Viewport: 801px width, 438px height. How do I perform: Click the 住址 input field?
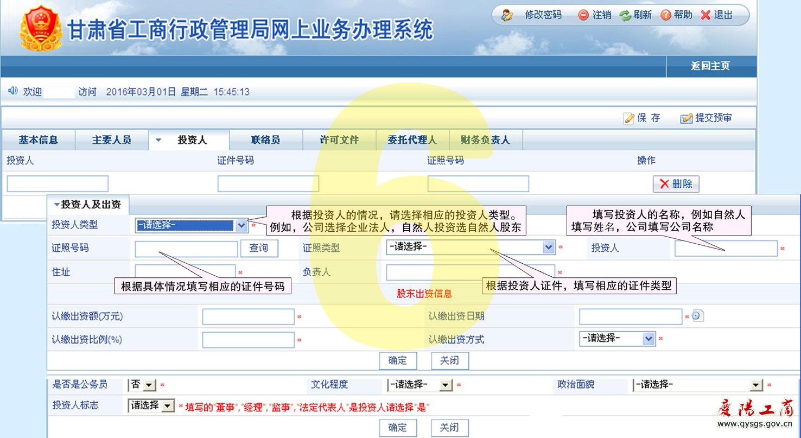tap(185, 272)
